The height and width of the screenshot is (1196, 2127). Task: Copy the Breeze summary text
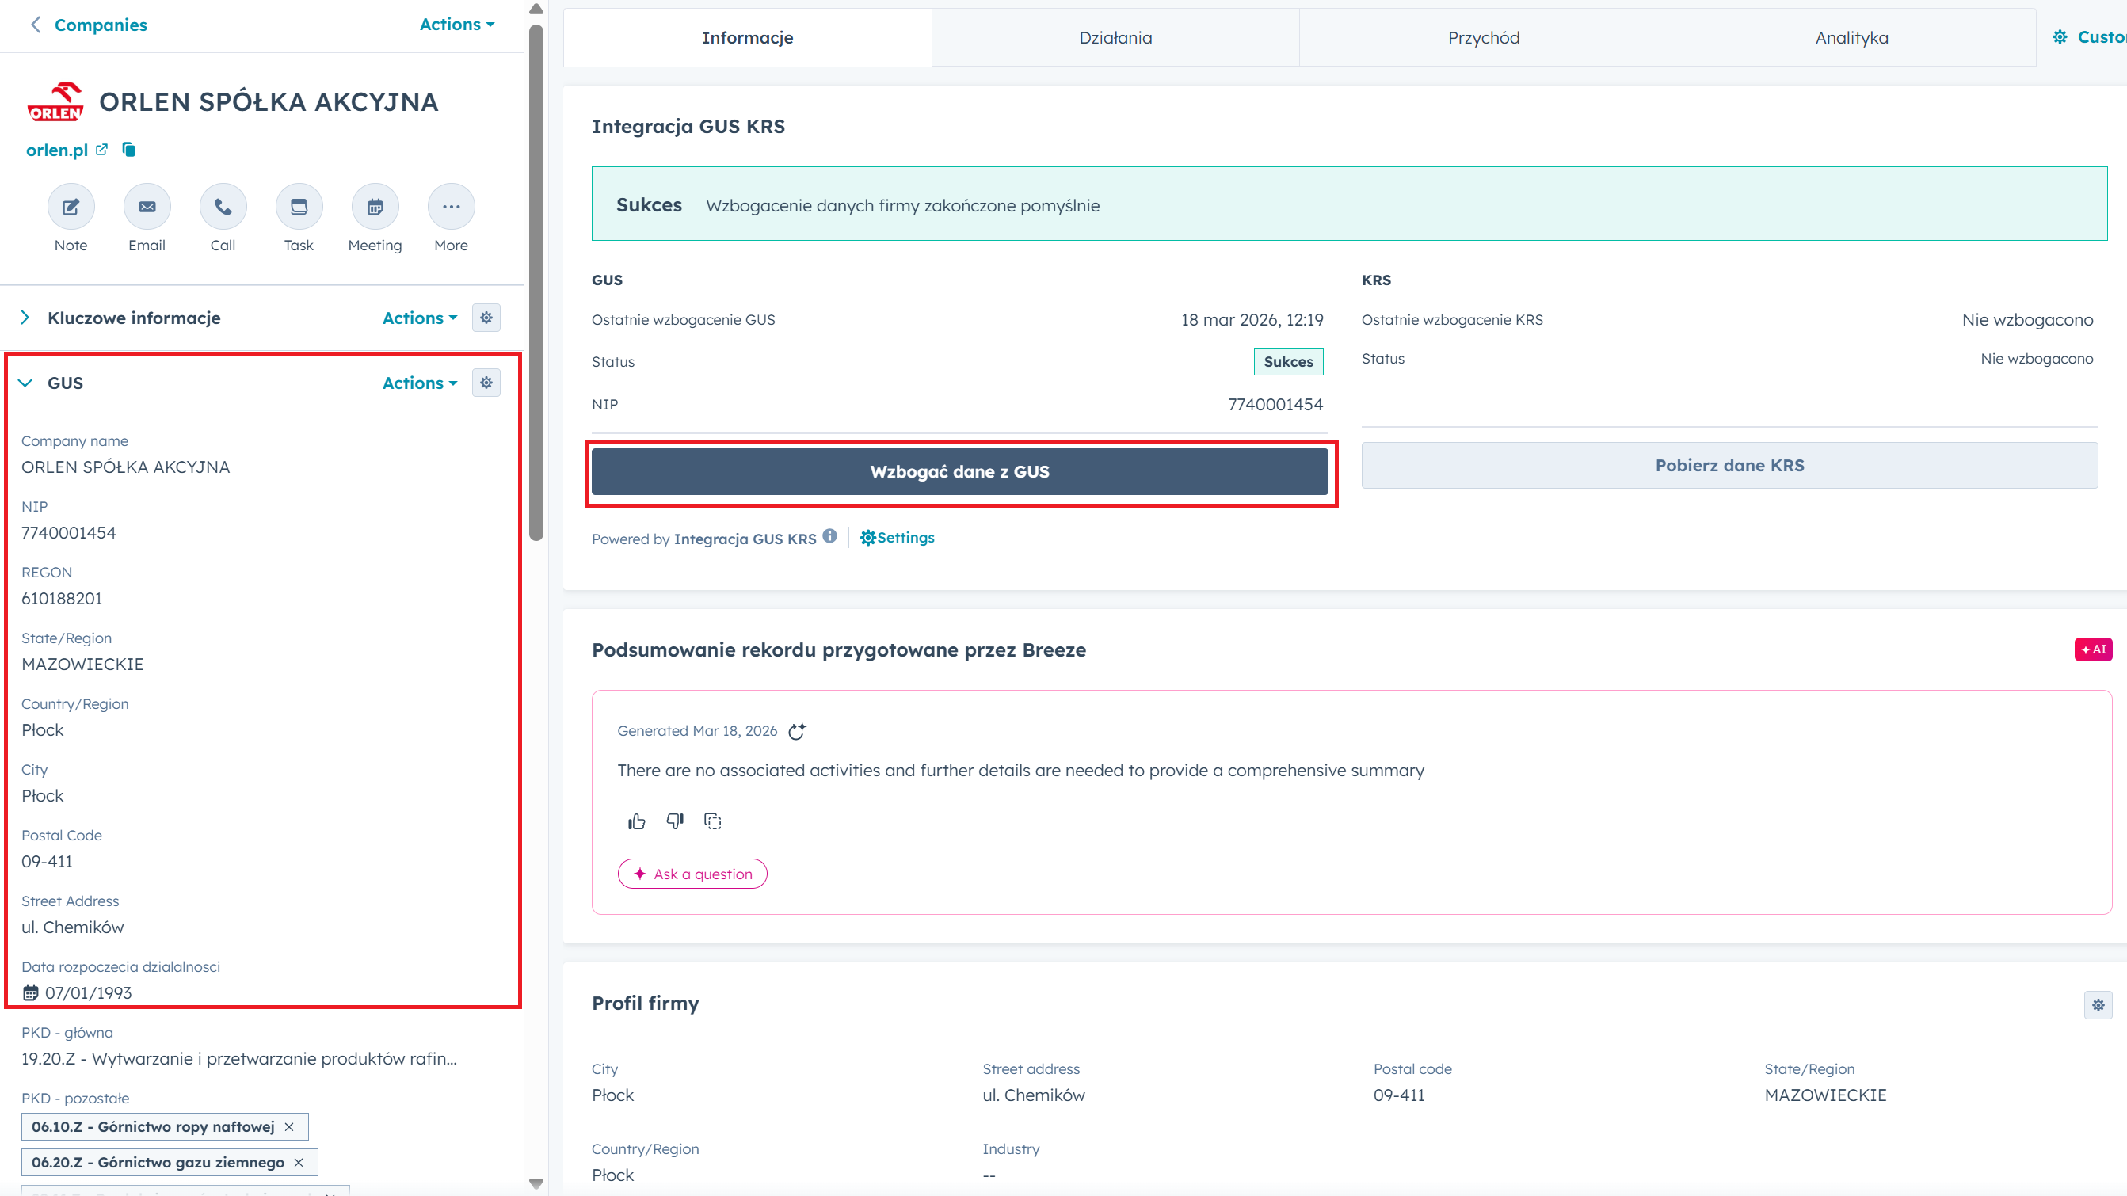point(713,821)
